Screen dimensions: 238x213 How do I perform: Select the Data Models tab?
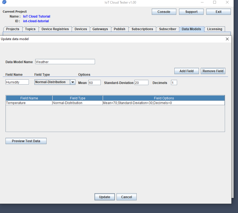(x=191, y=29)
